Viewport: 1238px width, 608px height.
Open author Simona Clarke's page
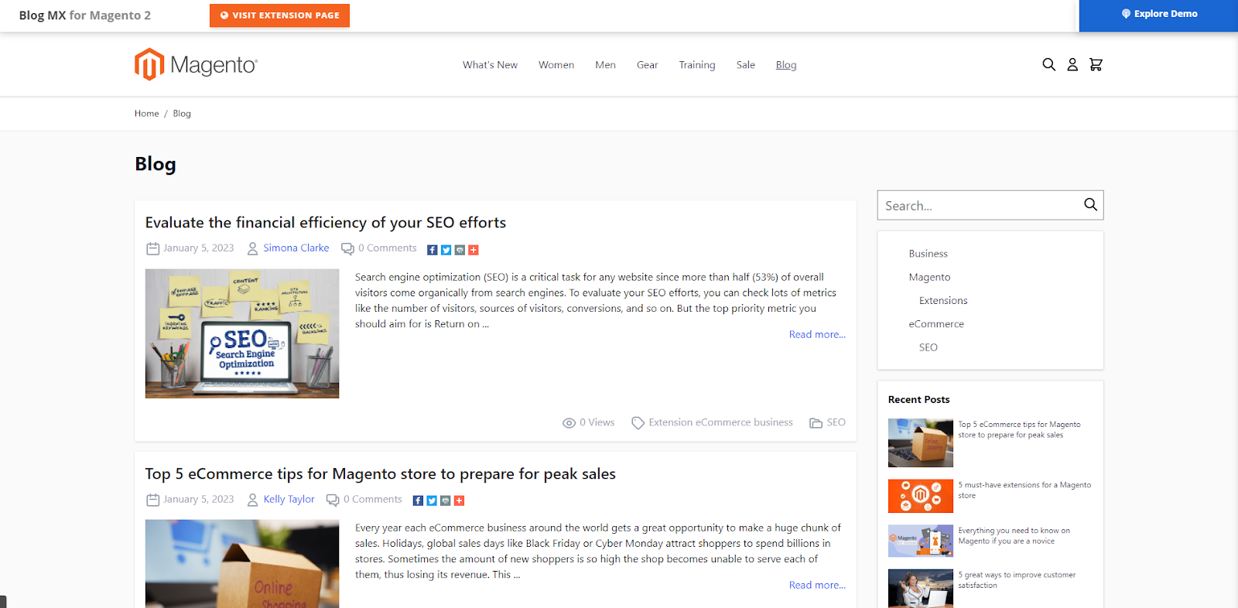point(296,248)
